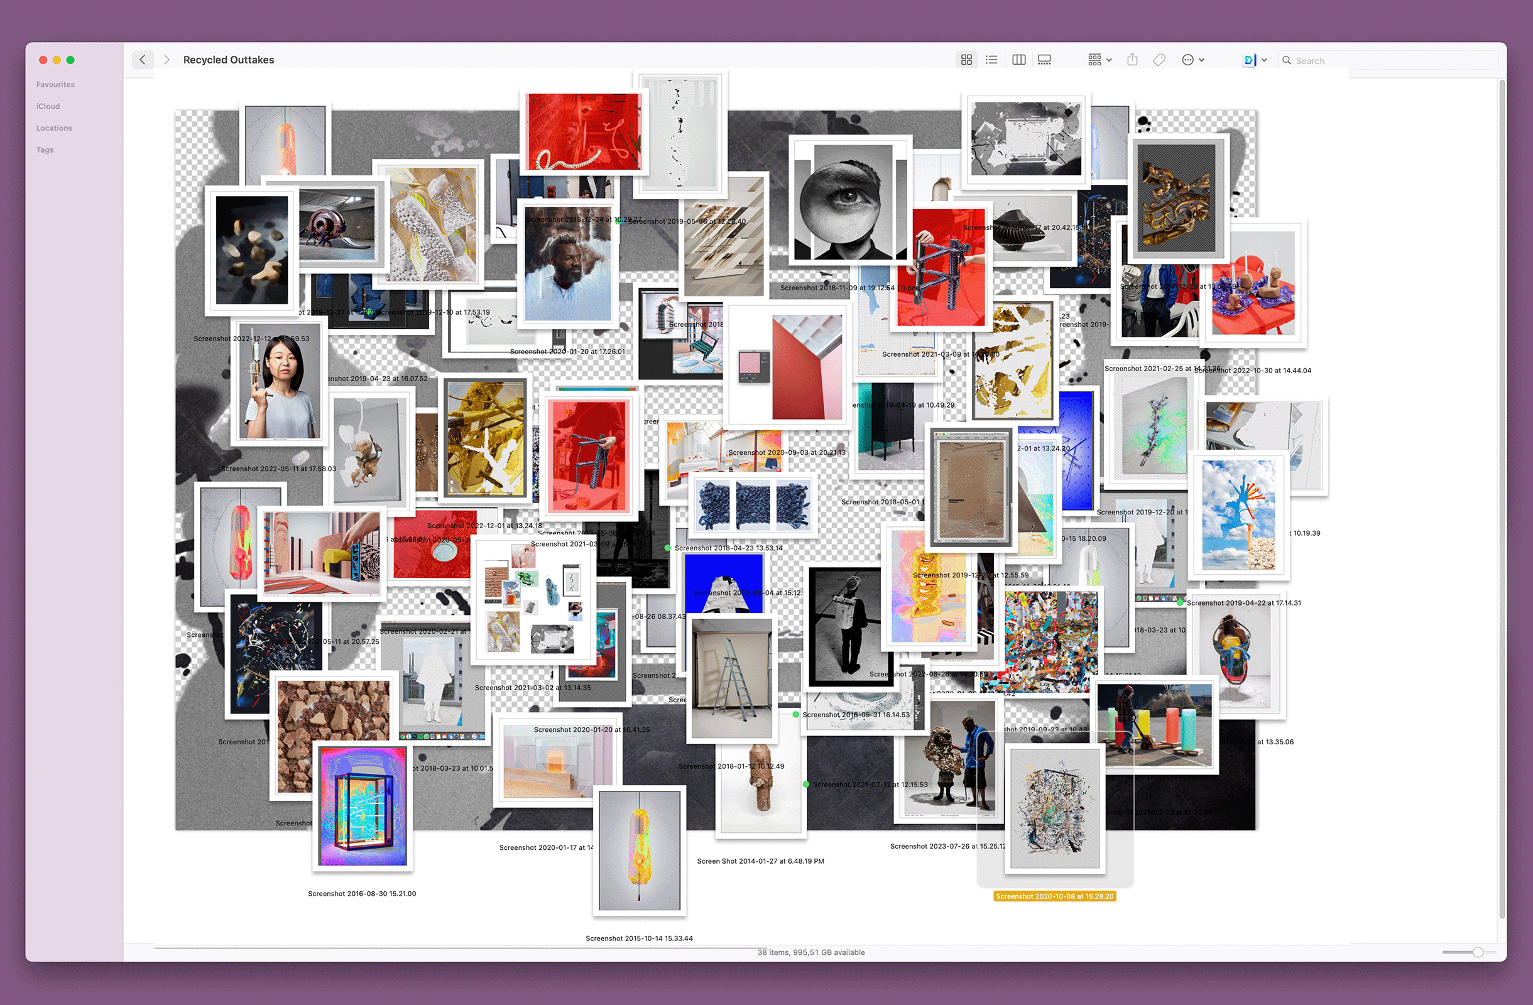This screenshot has height=1005, width=1533.
Task: Switch to column view
Action: pos(1018,60)
